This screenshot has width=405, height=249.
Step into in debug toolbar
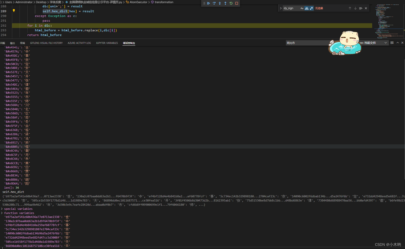[220, 3]
